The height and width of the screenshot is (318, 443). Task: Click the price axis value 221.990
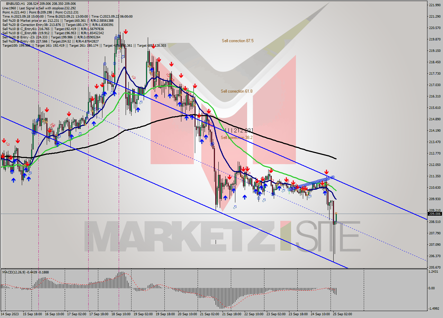[x=434, y=5]
